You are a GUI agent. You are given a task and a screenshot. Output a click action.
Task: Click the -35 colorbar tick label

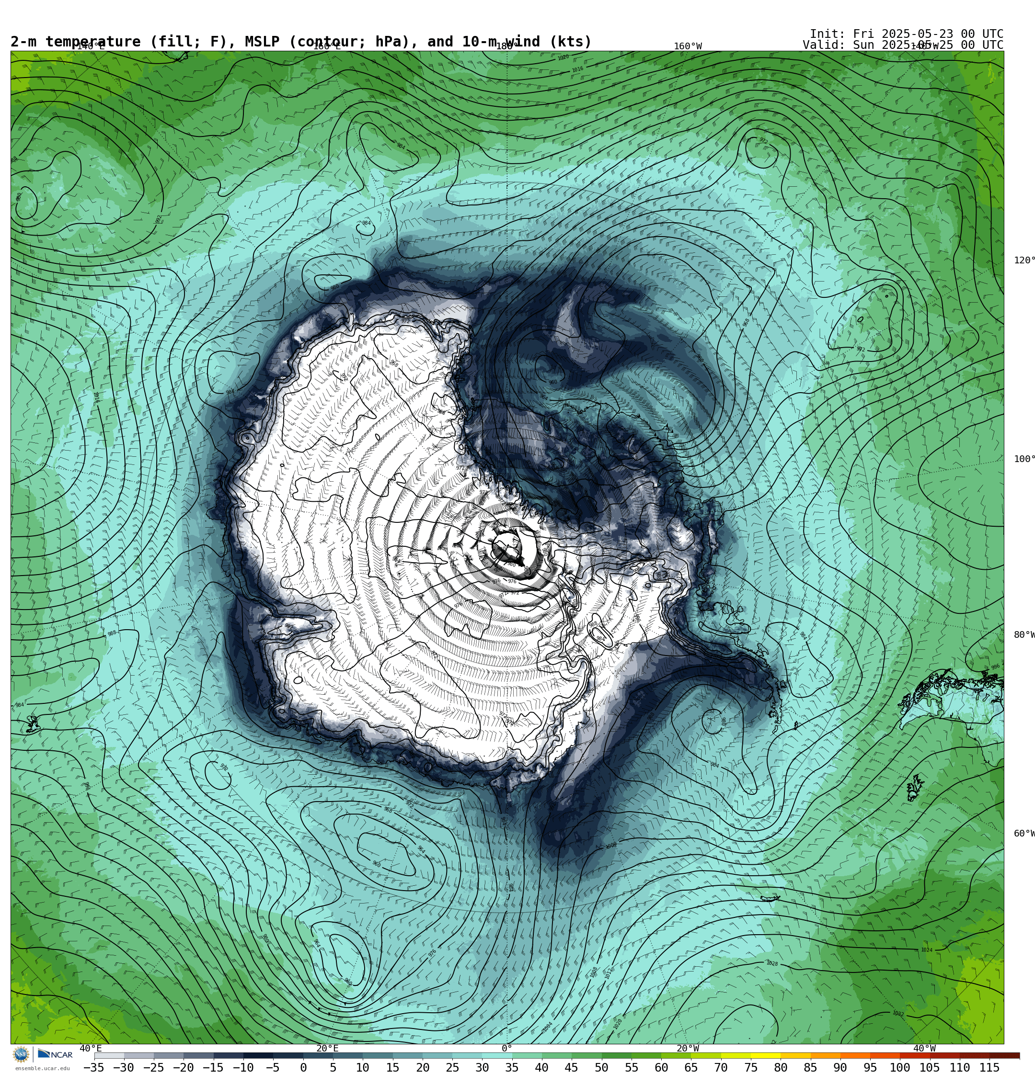94,1067
